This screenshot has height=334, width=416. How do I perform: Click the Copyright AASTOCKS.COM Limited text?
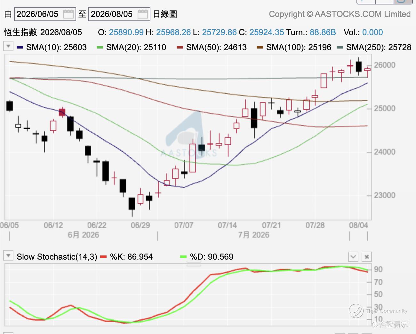pyautogui.click(x=340, y=14)
